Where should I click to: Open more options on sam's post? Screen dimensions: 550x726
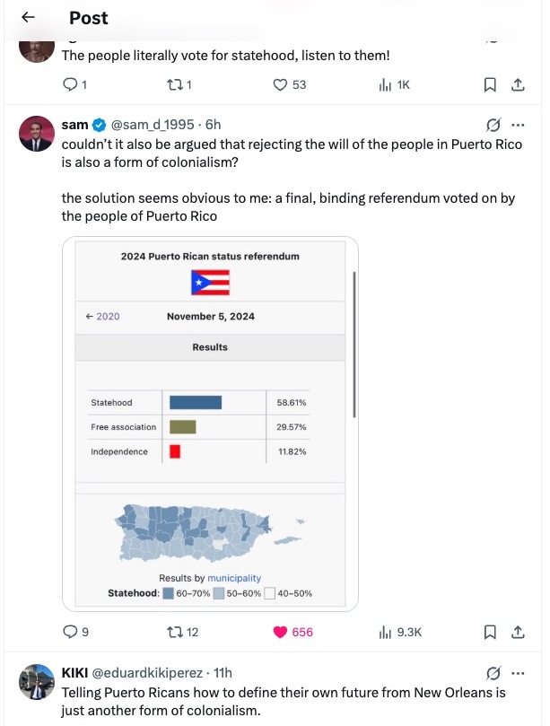pos(517,125)
